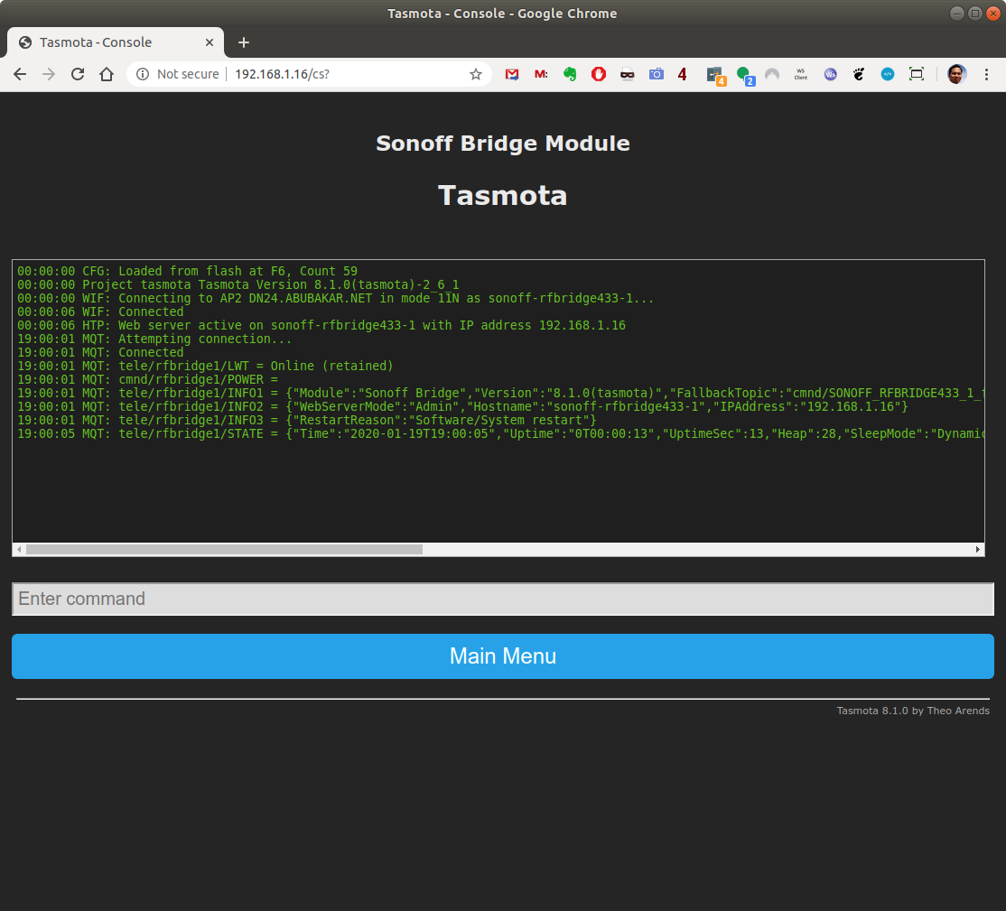
Task: Open the purple Ws circle extension
Action: (830, 74)
